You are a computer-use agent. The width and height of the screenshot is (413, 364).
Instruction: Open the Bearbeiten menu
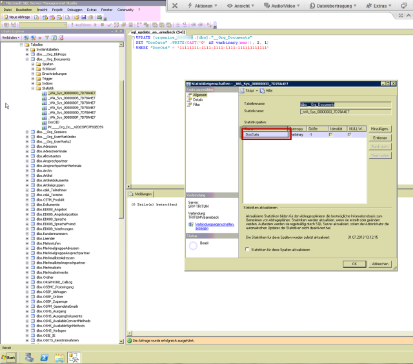[24, 10]
